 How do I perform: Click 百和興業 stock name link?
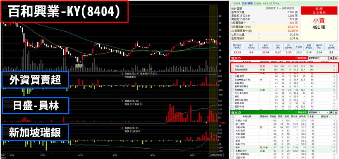247,3
